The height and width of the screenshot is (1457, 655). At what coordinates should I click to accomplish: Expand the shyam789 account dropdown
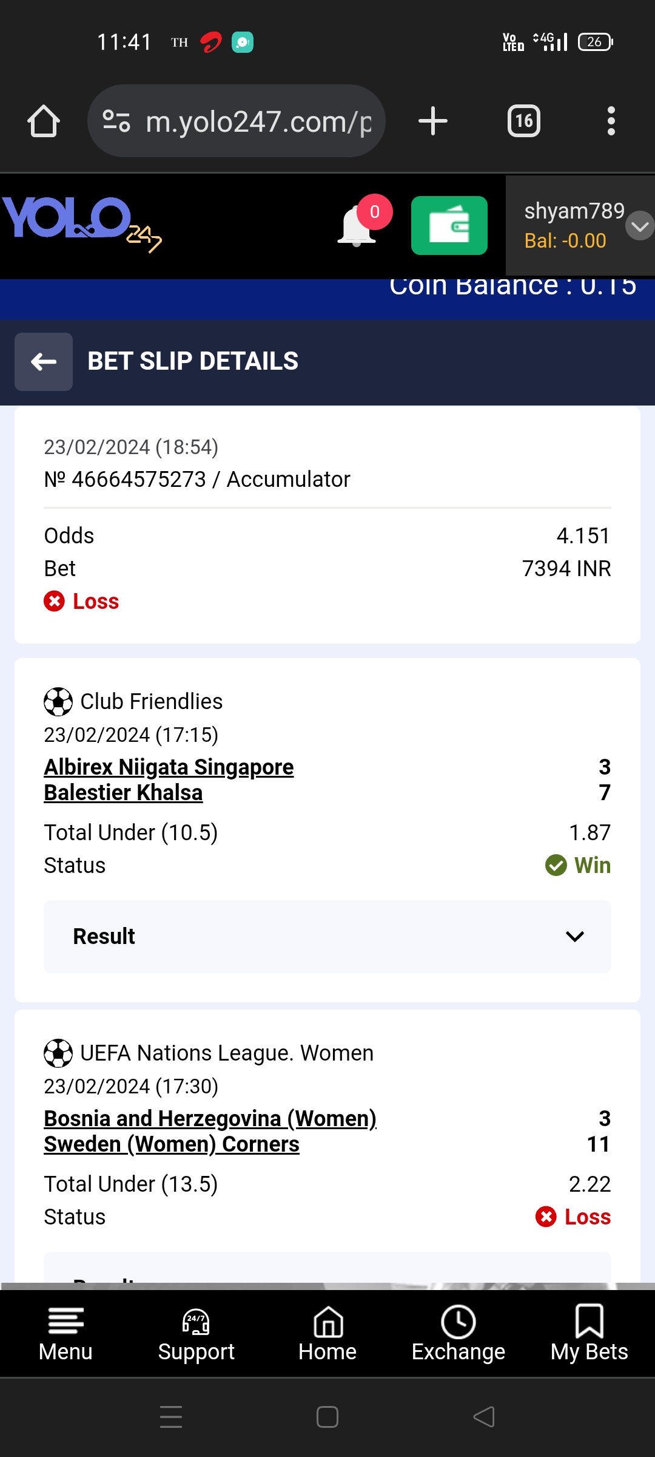640,226
